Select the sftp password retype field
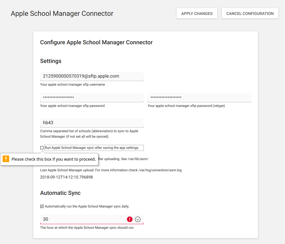 (x=199, y=97)
